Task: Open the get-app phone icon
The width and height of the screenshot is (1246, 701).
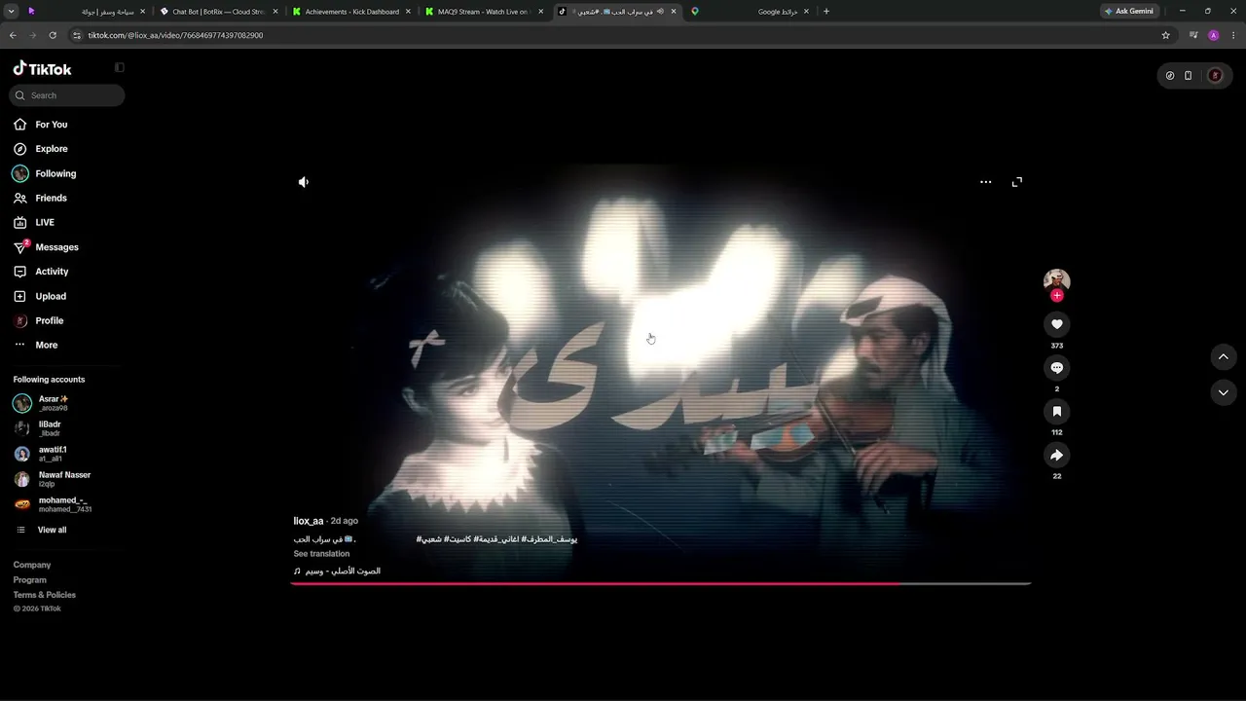Action: pos(1188,76)
